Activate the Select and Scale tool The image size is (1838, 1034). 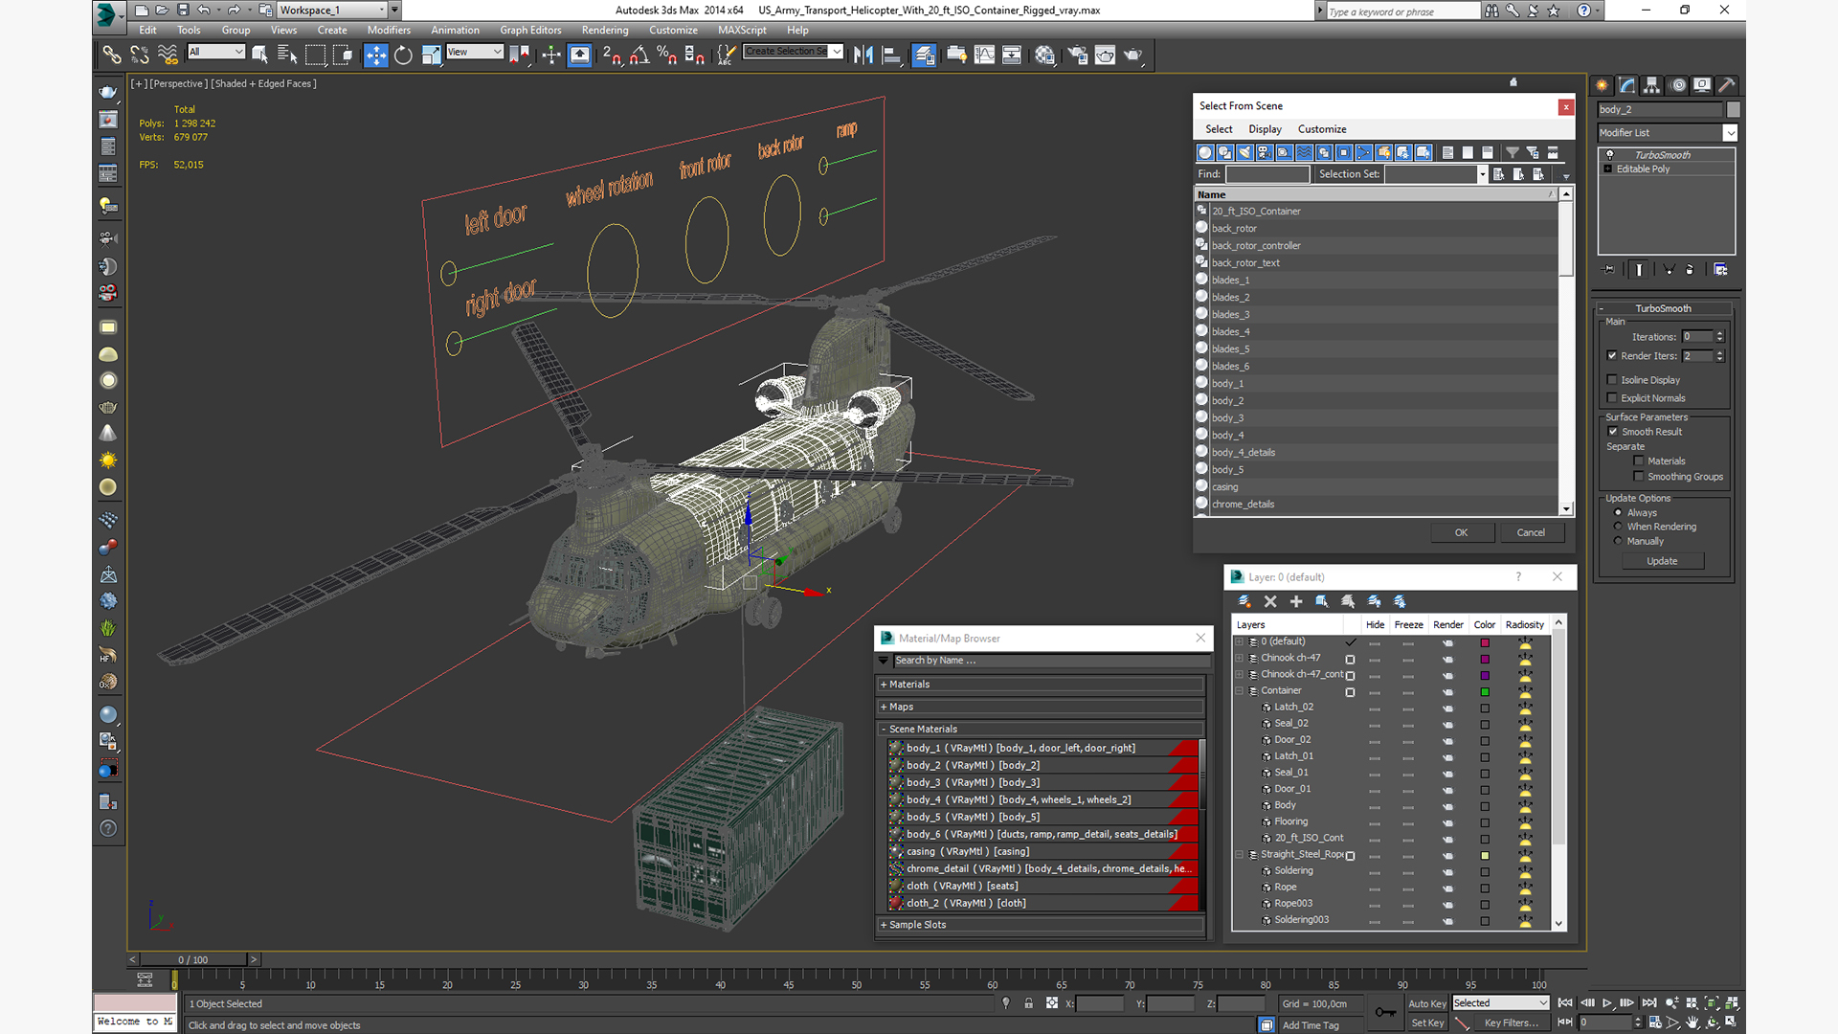click(x=431, y=55)
